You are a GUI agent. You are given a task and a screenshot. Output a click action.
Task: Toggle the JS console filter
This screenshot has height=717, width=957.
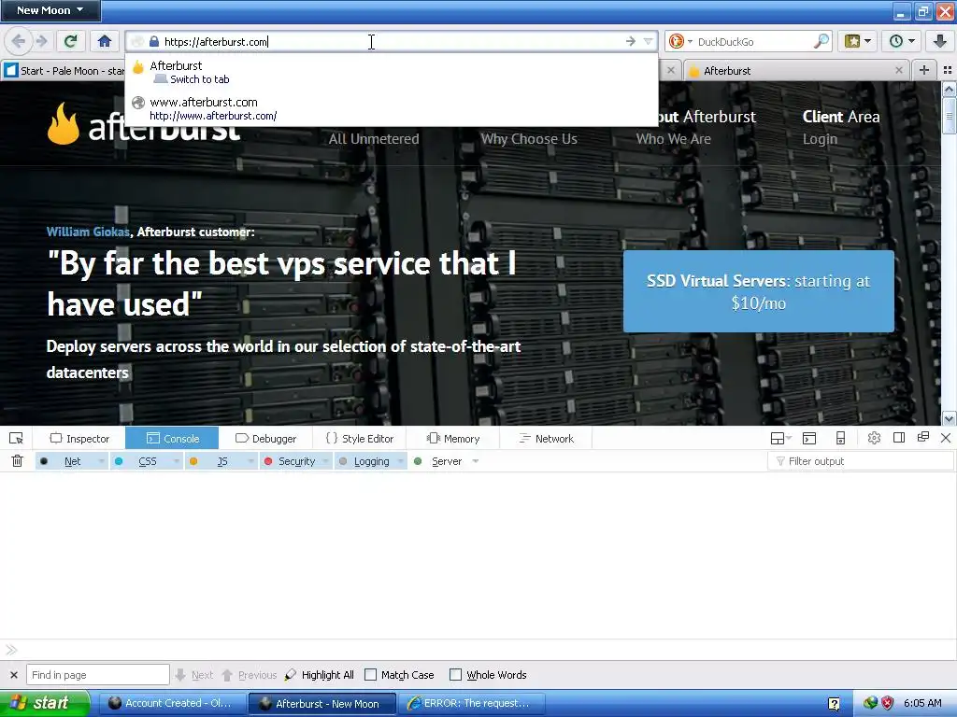pos(216,461)
